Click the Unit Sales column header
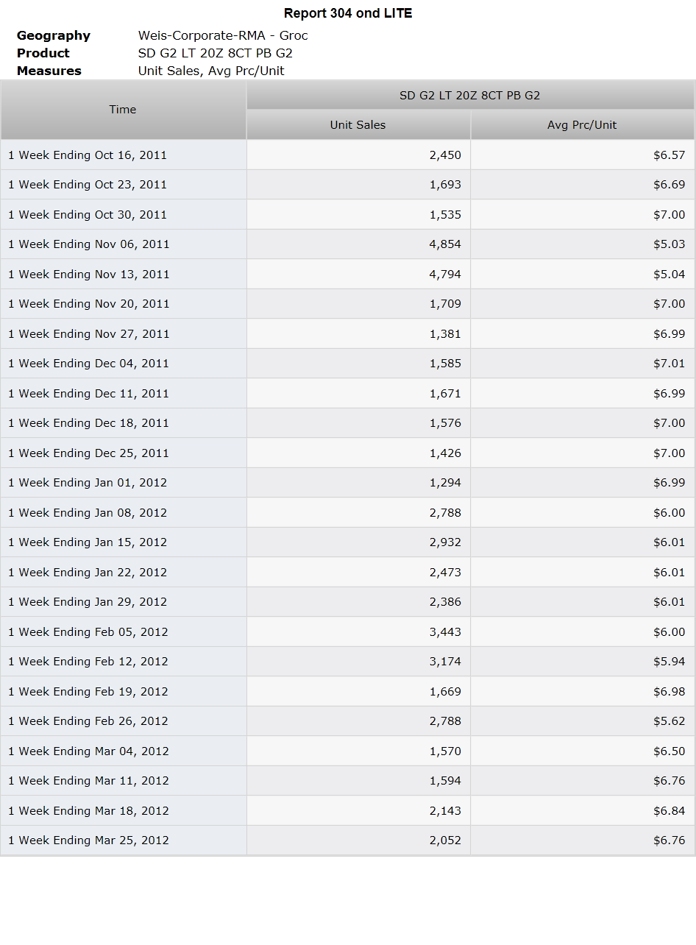Viewport: 696px width, 945px height. pyautogui.click(x=358, y=125)
